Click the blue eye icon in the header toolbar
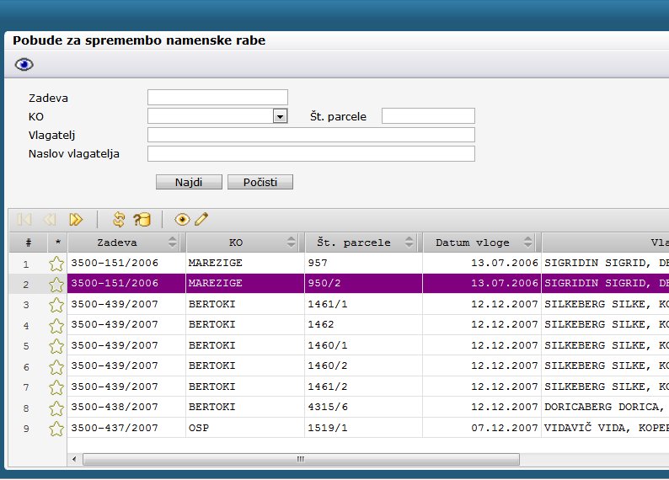Screen dimensions: 669x480 pyautogui.click(x=24, y=64)
